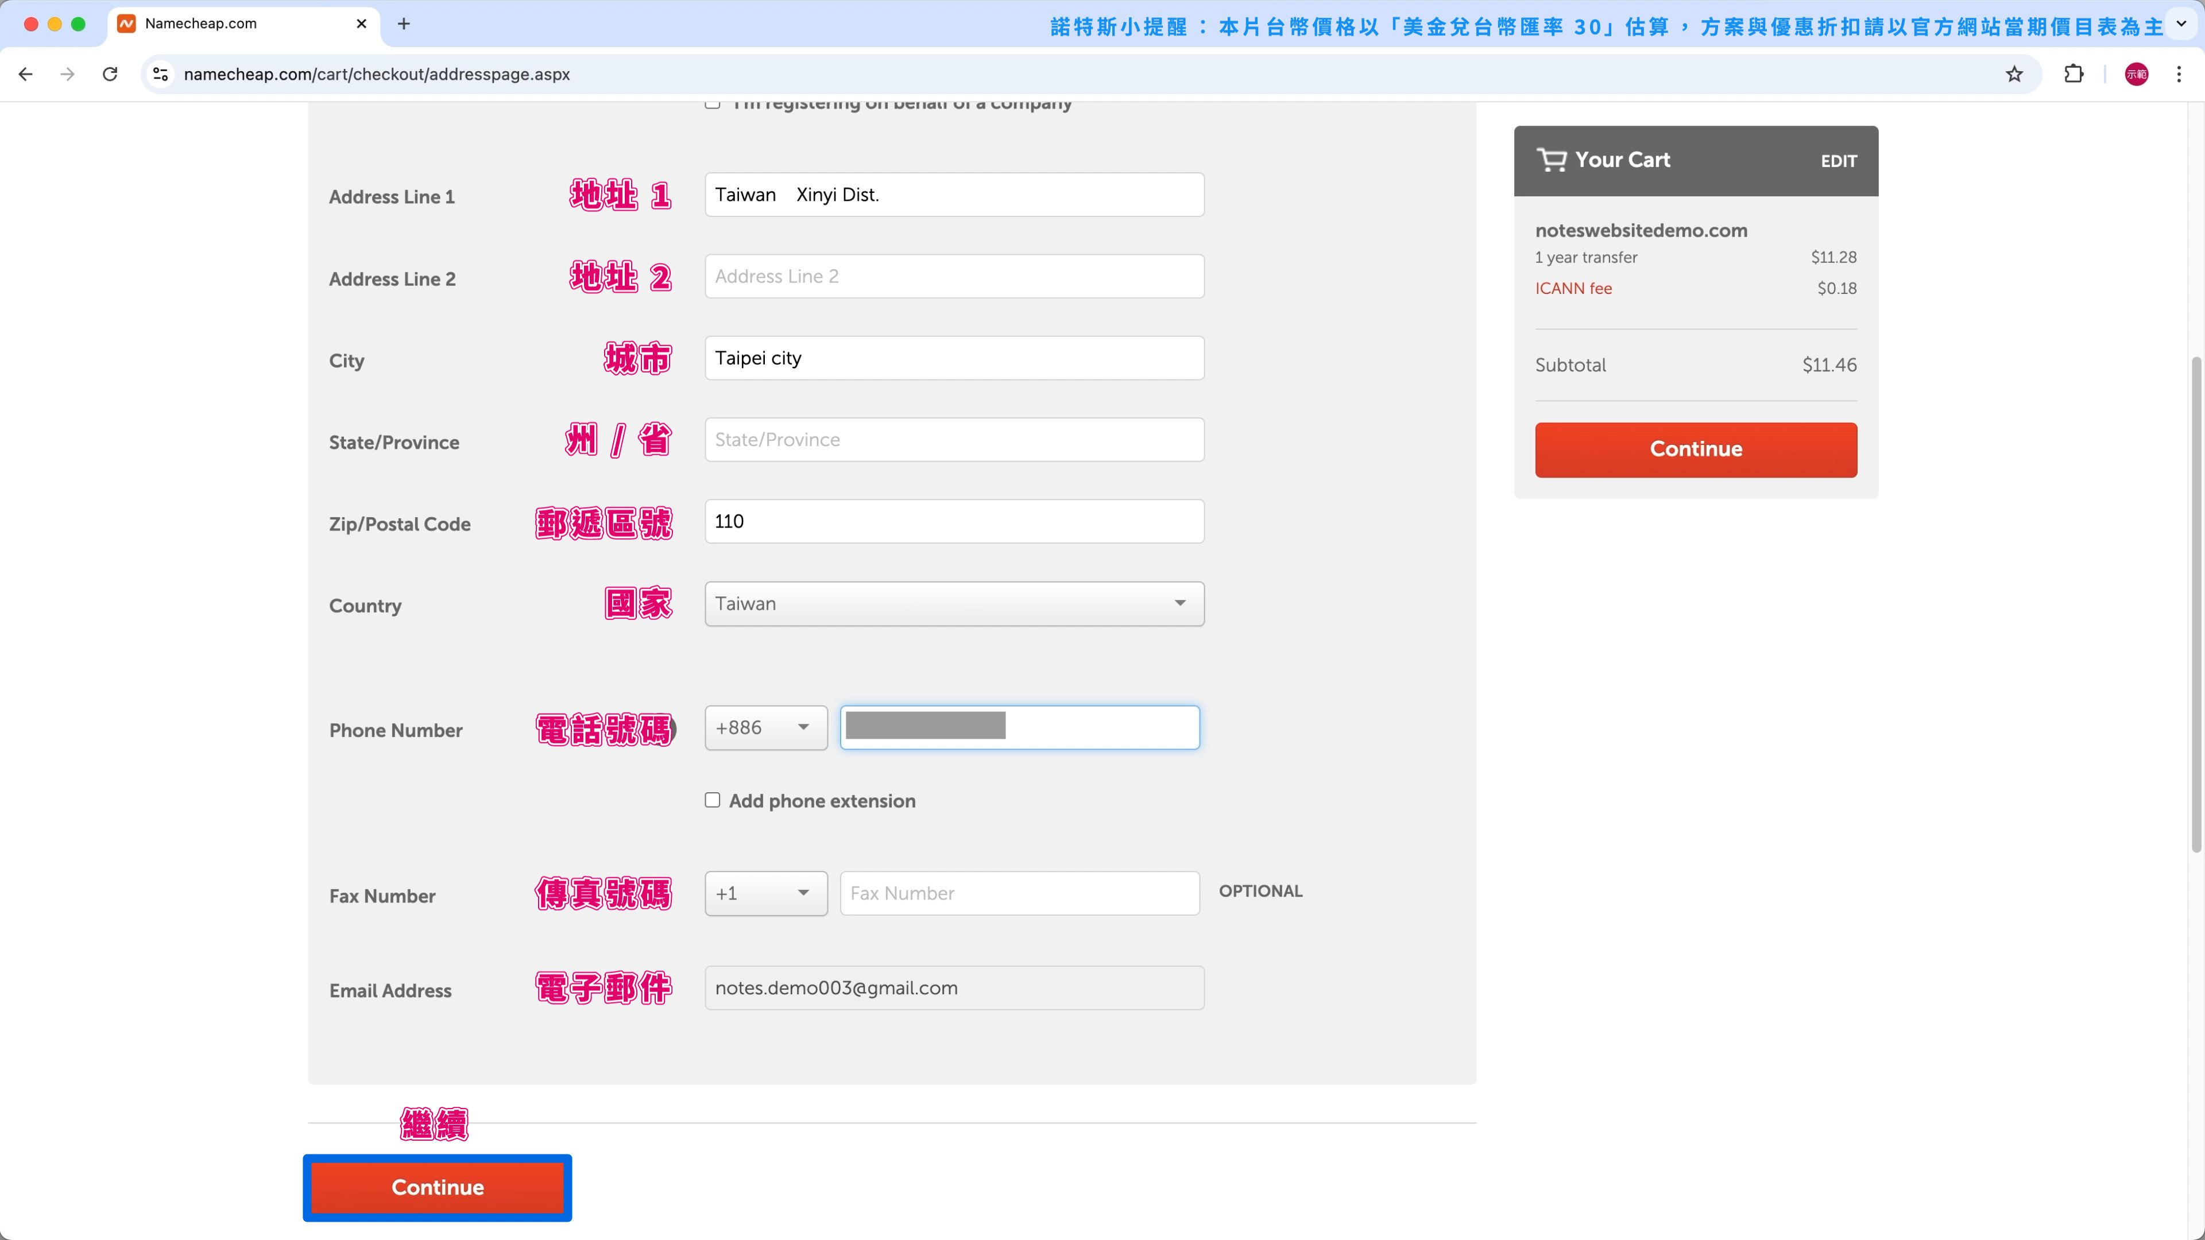Viewport: 2205px width, 1240px height.
Task: Open the browser extensions puzzle icon
Action: [2073, 75]
